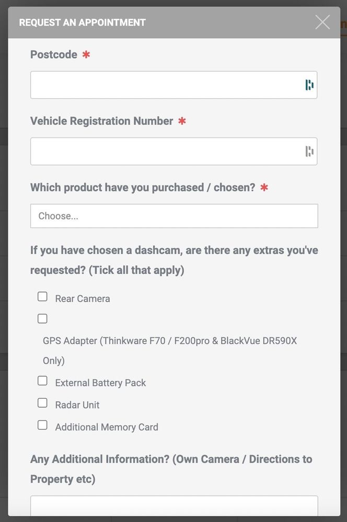Click the 'Vehicle Registration Number' label
The width and height of the screenshot is (347, 522).
pyautogui.click(x=102, y=121)
